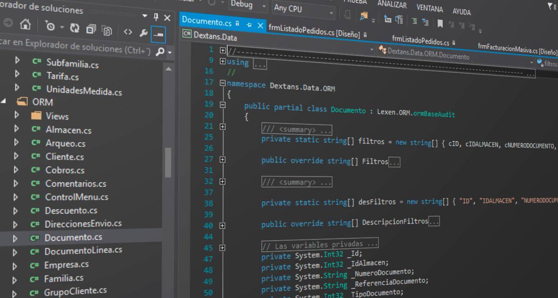Viewport: 558px width, 298px height.
Task: Collapse the ORM folder in Solution Explorer
Action: click(x=3, y=100)
